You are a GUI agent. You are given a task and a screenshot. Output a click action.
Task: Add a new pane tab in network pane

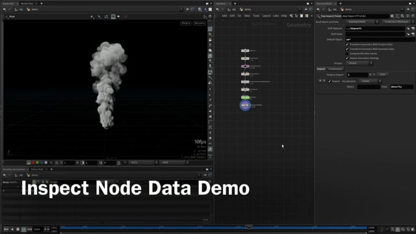pyautogui.click(x=235, y=3)
